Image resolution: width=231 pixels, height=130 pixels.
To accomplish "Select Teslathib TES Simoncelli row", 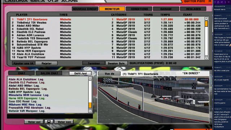I will point(107,38).
